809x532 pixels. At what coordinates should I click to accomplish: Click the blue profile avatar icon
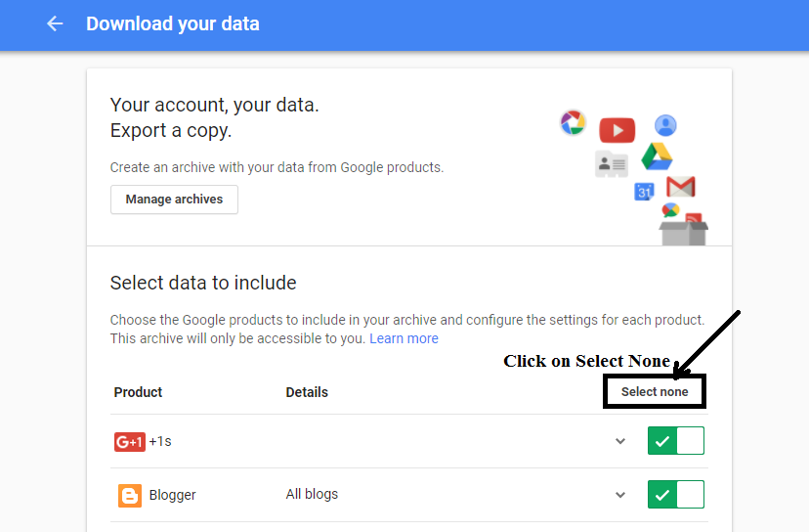tap(665, 125)
